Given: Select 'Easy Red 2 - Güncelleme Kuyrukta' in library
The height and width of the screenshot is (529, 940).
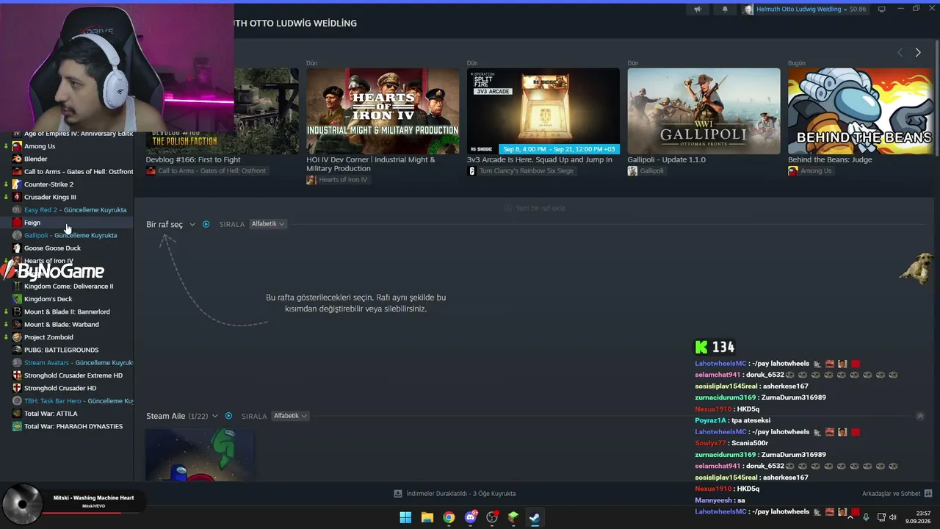Looking at the screenshot, I should click(x=75, y=210).
